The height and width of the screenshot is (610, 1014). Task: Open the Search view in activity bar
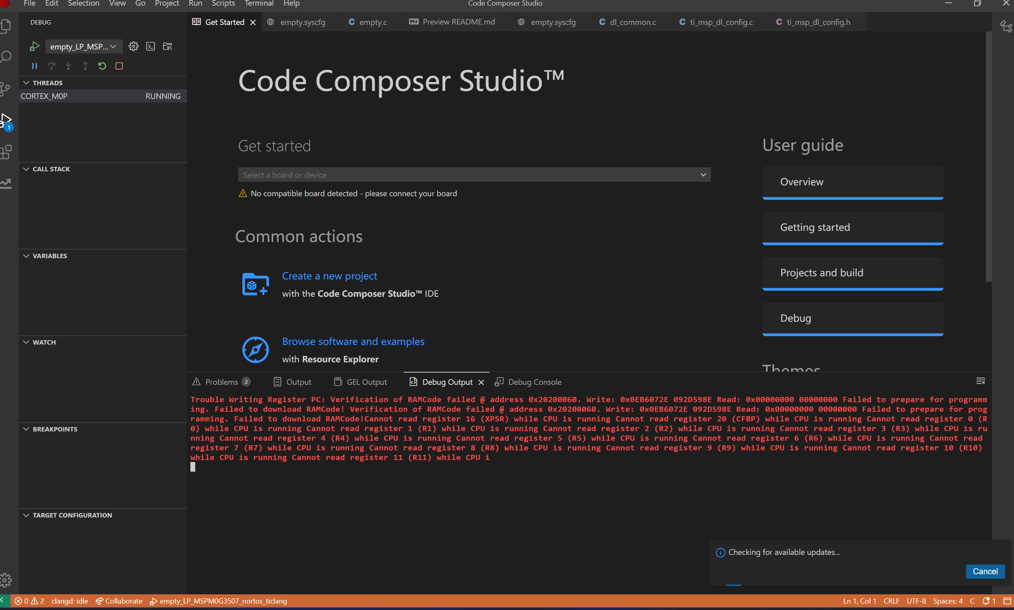coord(6,56)
